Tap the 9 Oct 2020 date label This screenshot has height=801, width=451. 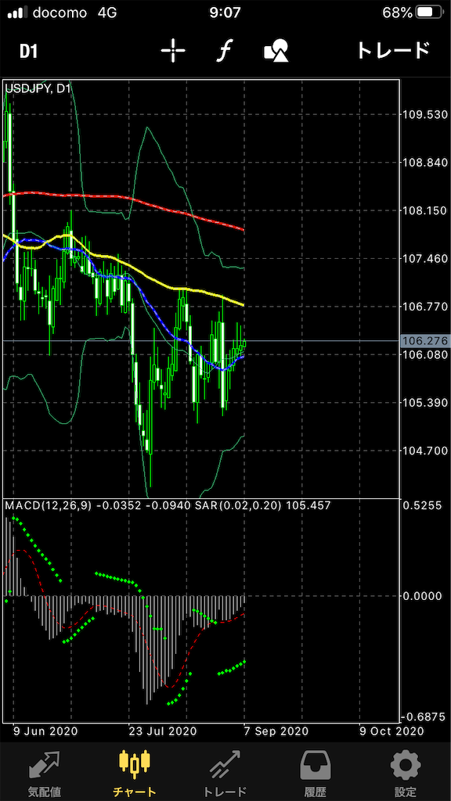[x=391, y=731]
